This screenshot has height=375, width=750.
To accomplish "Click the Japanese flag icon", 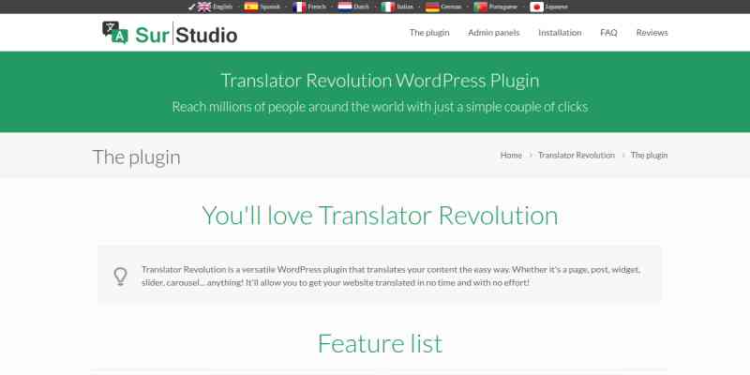I will [x=536, y=7].
